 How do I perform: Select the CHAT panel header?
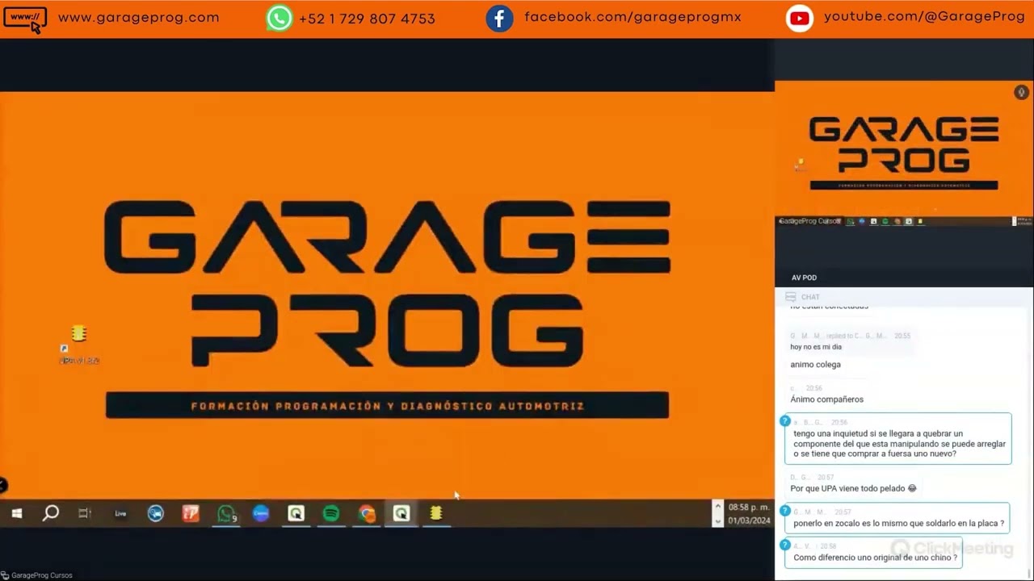(x=810, y=297)
